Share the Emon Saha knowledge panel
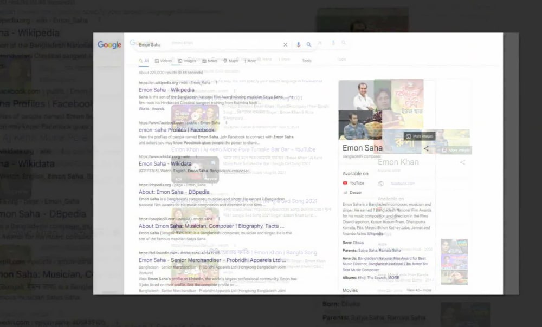This screenshot has height=327, width=542. point(426,148)
